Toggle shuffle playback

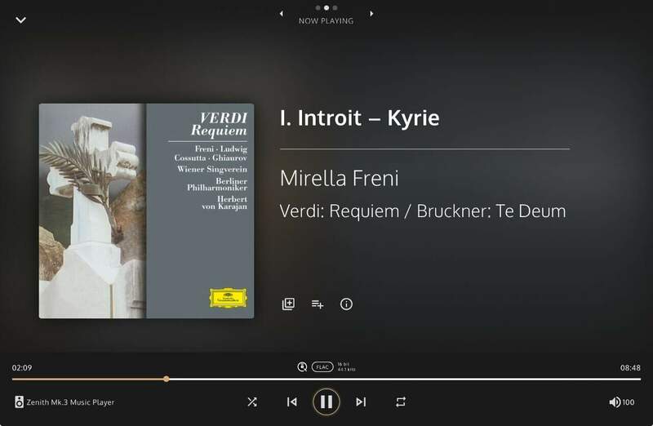pos(252,402)
